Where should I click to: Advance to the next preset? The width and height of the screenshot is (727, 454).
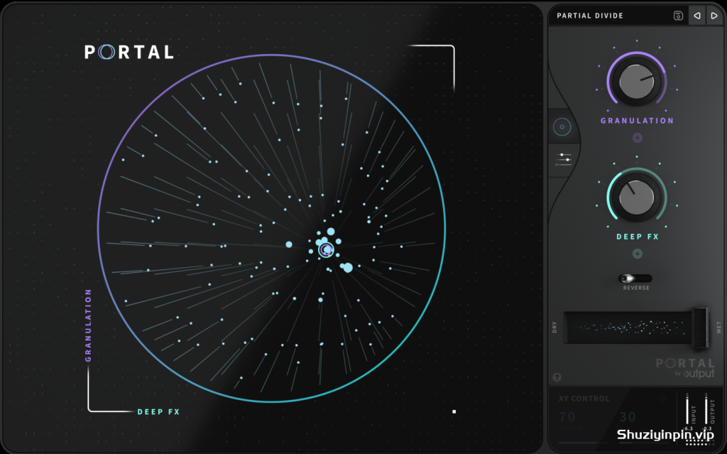coord(714,16)
